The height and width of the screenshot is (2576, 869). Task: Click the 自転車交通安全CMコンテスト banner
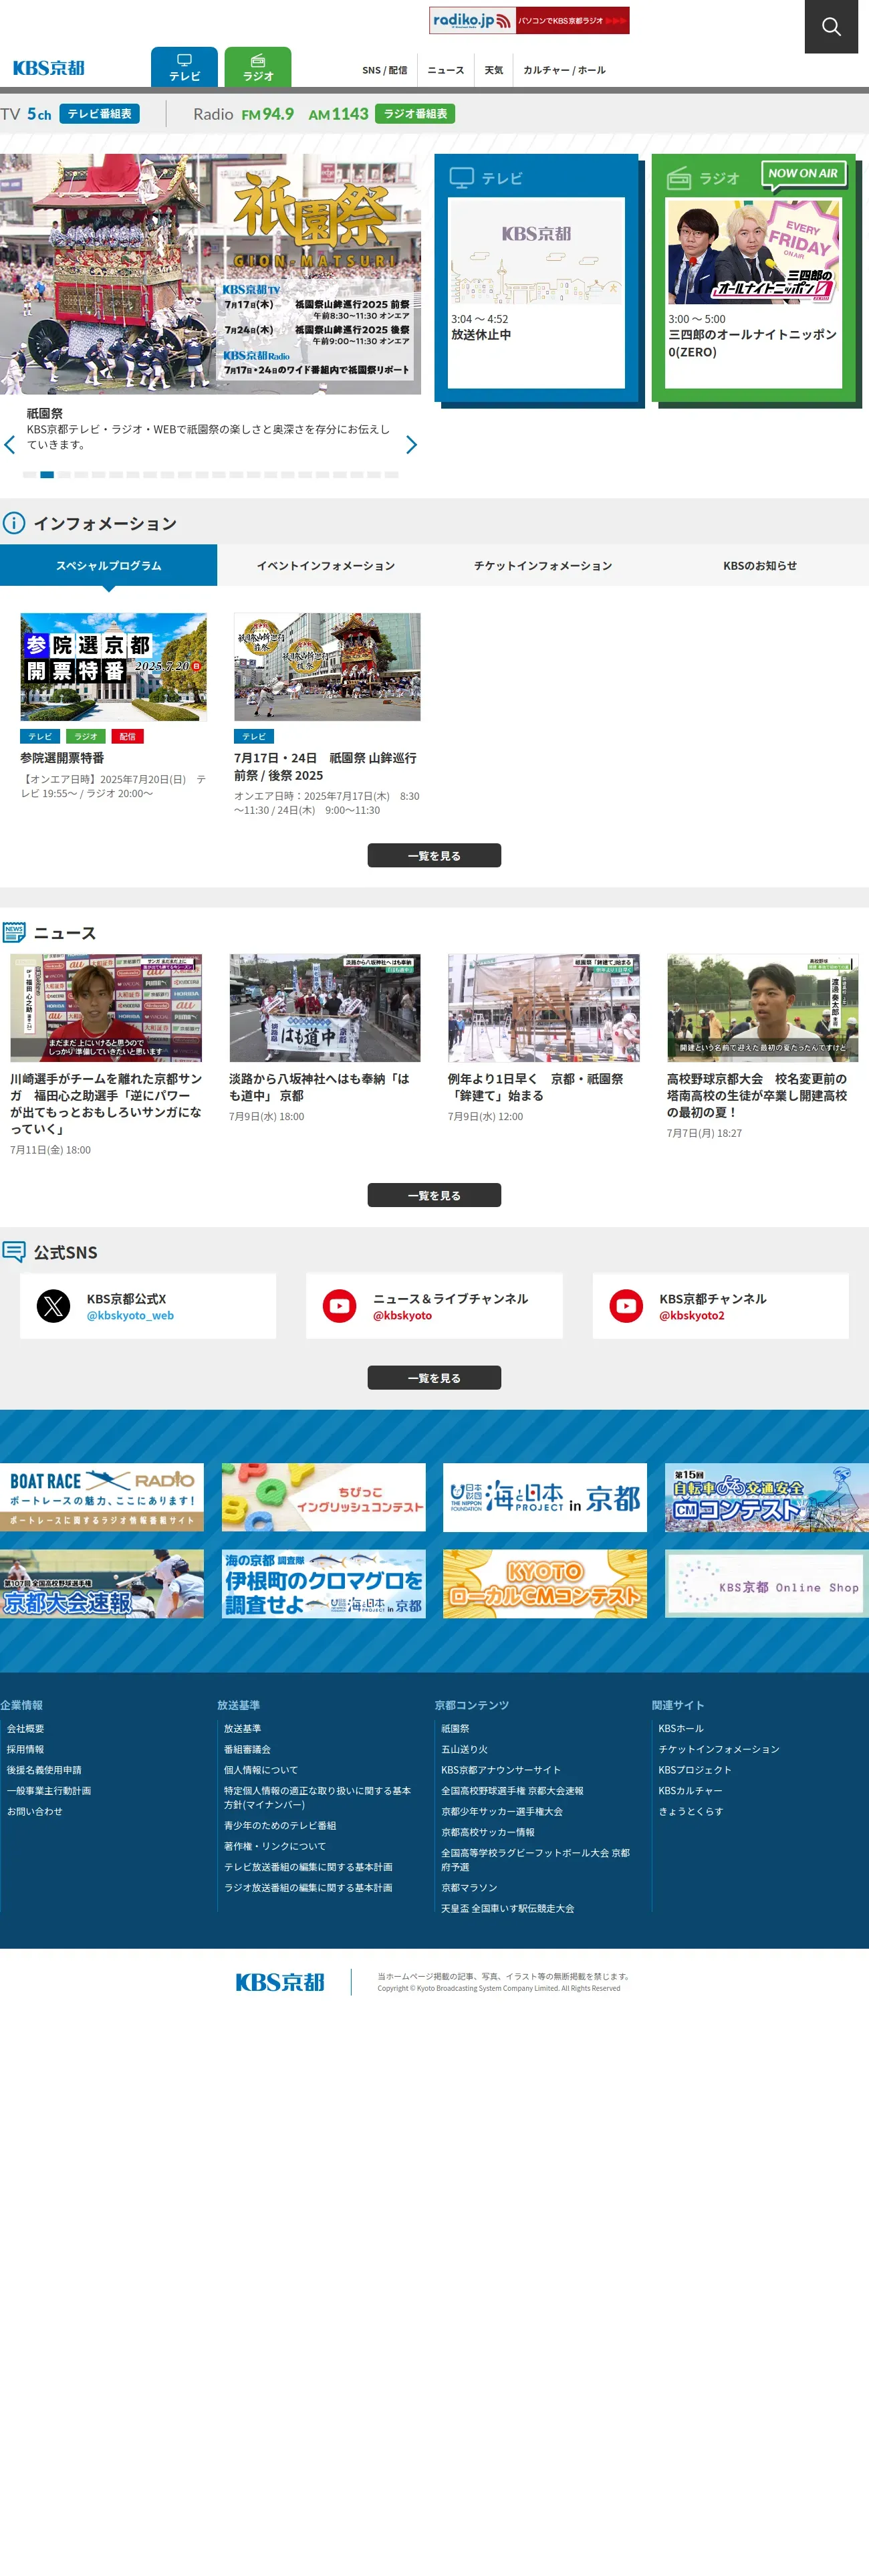tap(767, 1497)
